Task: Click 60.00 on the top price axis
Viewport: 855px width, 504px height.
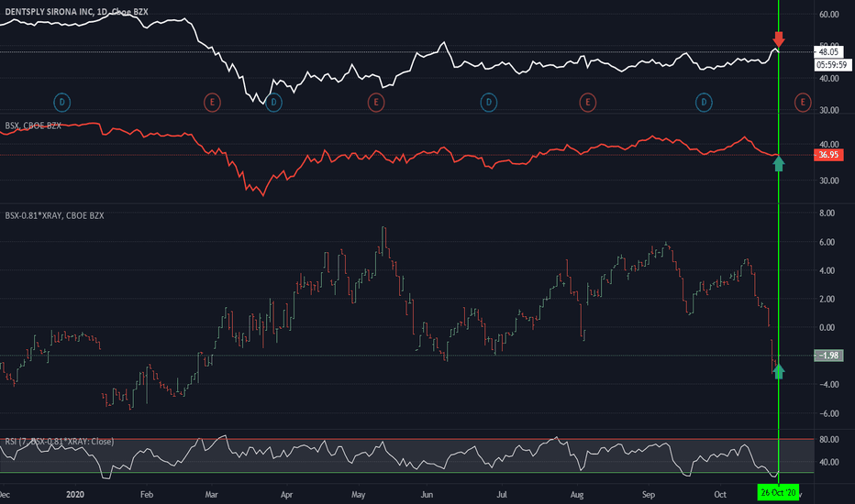Action: click(x=828, y=14)
